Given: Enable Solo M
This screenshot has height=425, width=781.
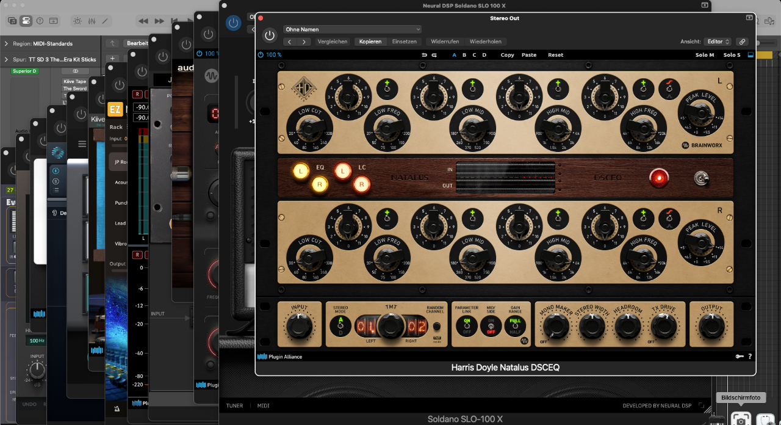Looking at the screenshot, I should [705, 55].
